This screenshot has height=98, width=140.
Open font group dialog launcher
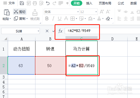click(x=113, y=23)
